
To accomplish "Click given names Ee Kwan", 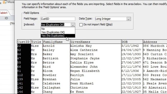I will coord(77,92).
